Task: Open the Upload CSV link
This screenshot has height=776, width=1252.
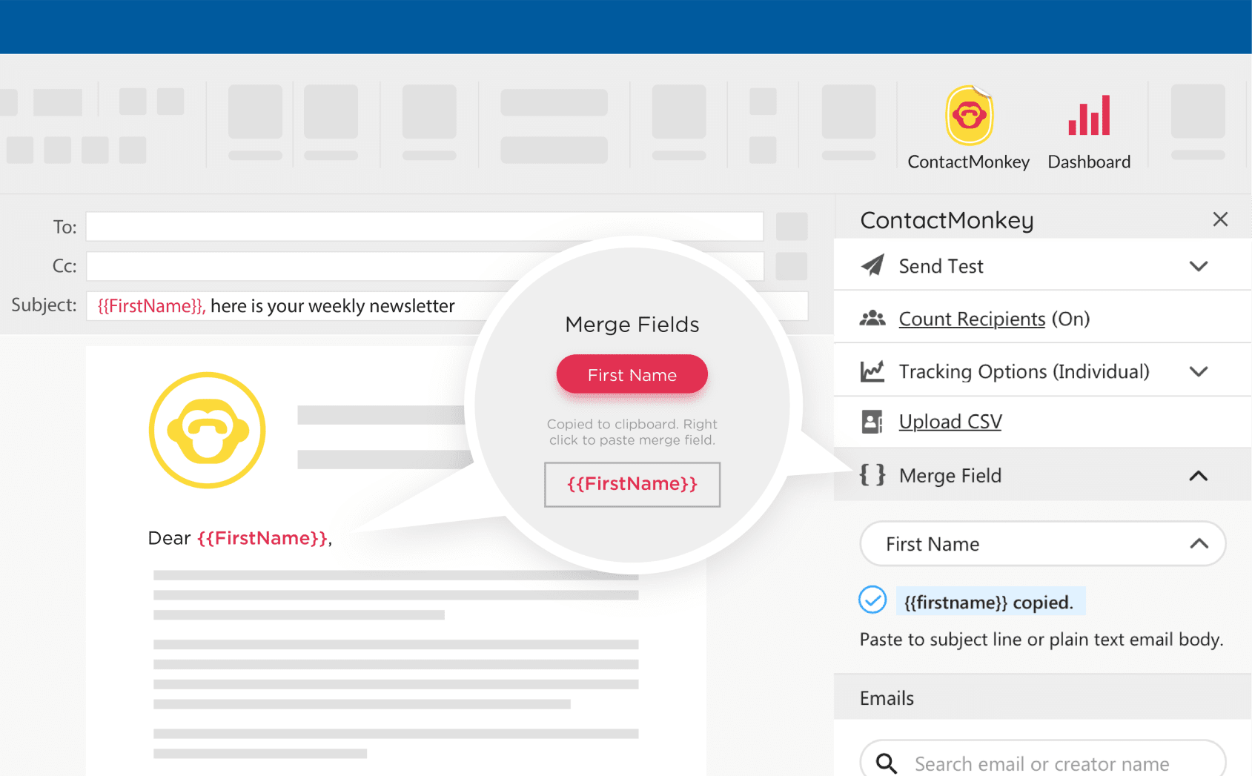Action: pyautogui.click(x=950, y=421)
